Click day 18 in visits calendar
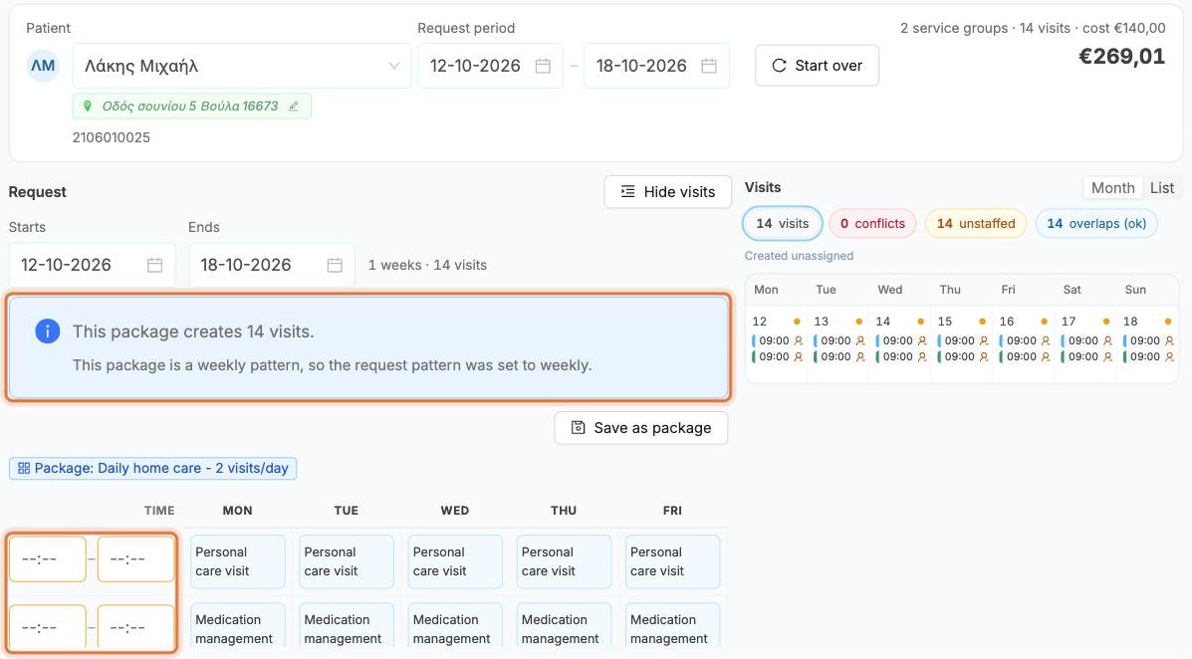 (x=1130, y=322)
